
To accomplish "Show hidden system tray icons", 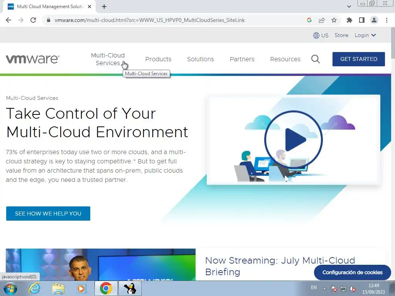I will [325, 289].
